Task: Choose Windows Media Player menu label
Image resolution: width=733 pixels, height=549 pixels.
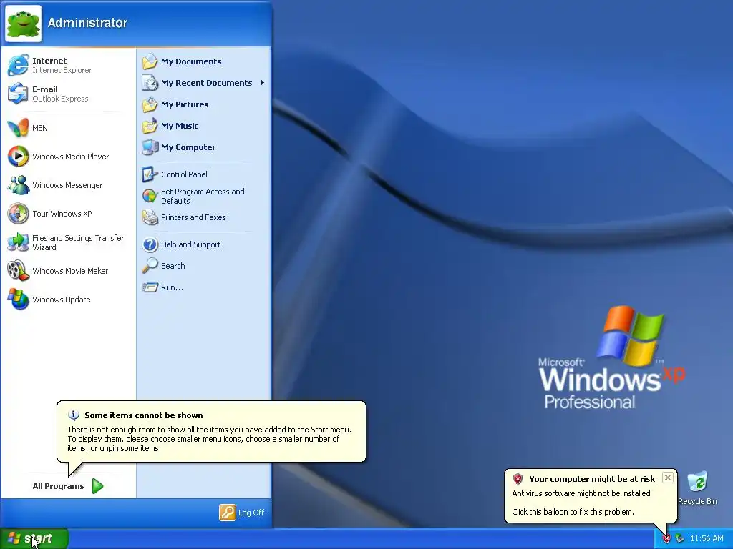Action: tap(71, 157)
